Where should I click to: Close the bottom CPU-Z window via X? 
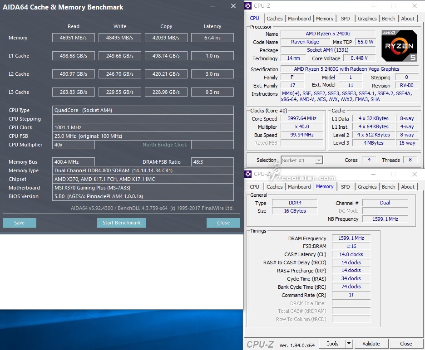(415, 174)
